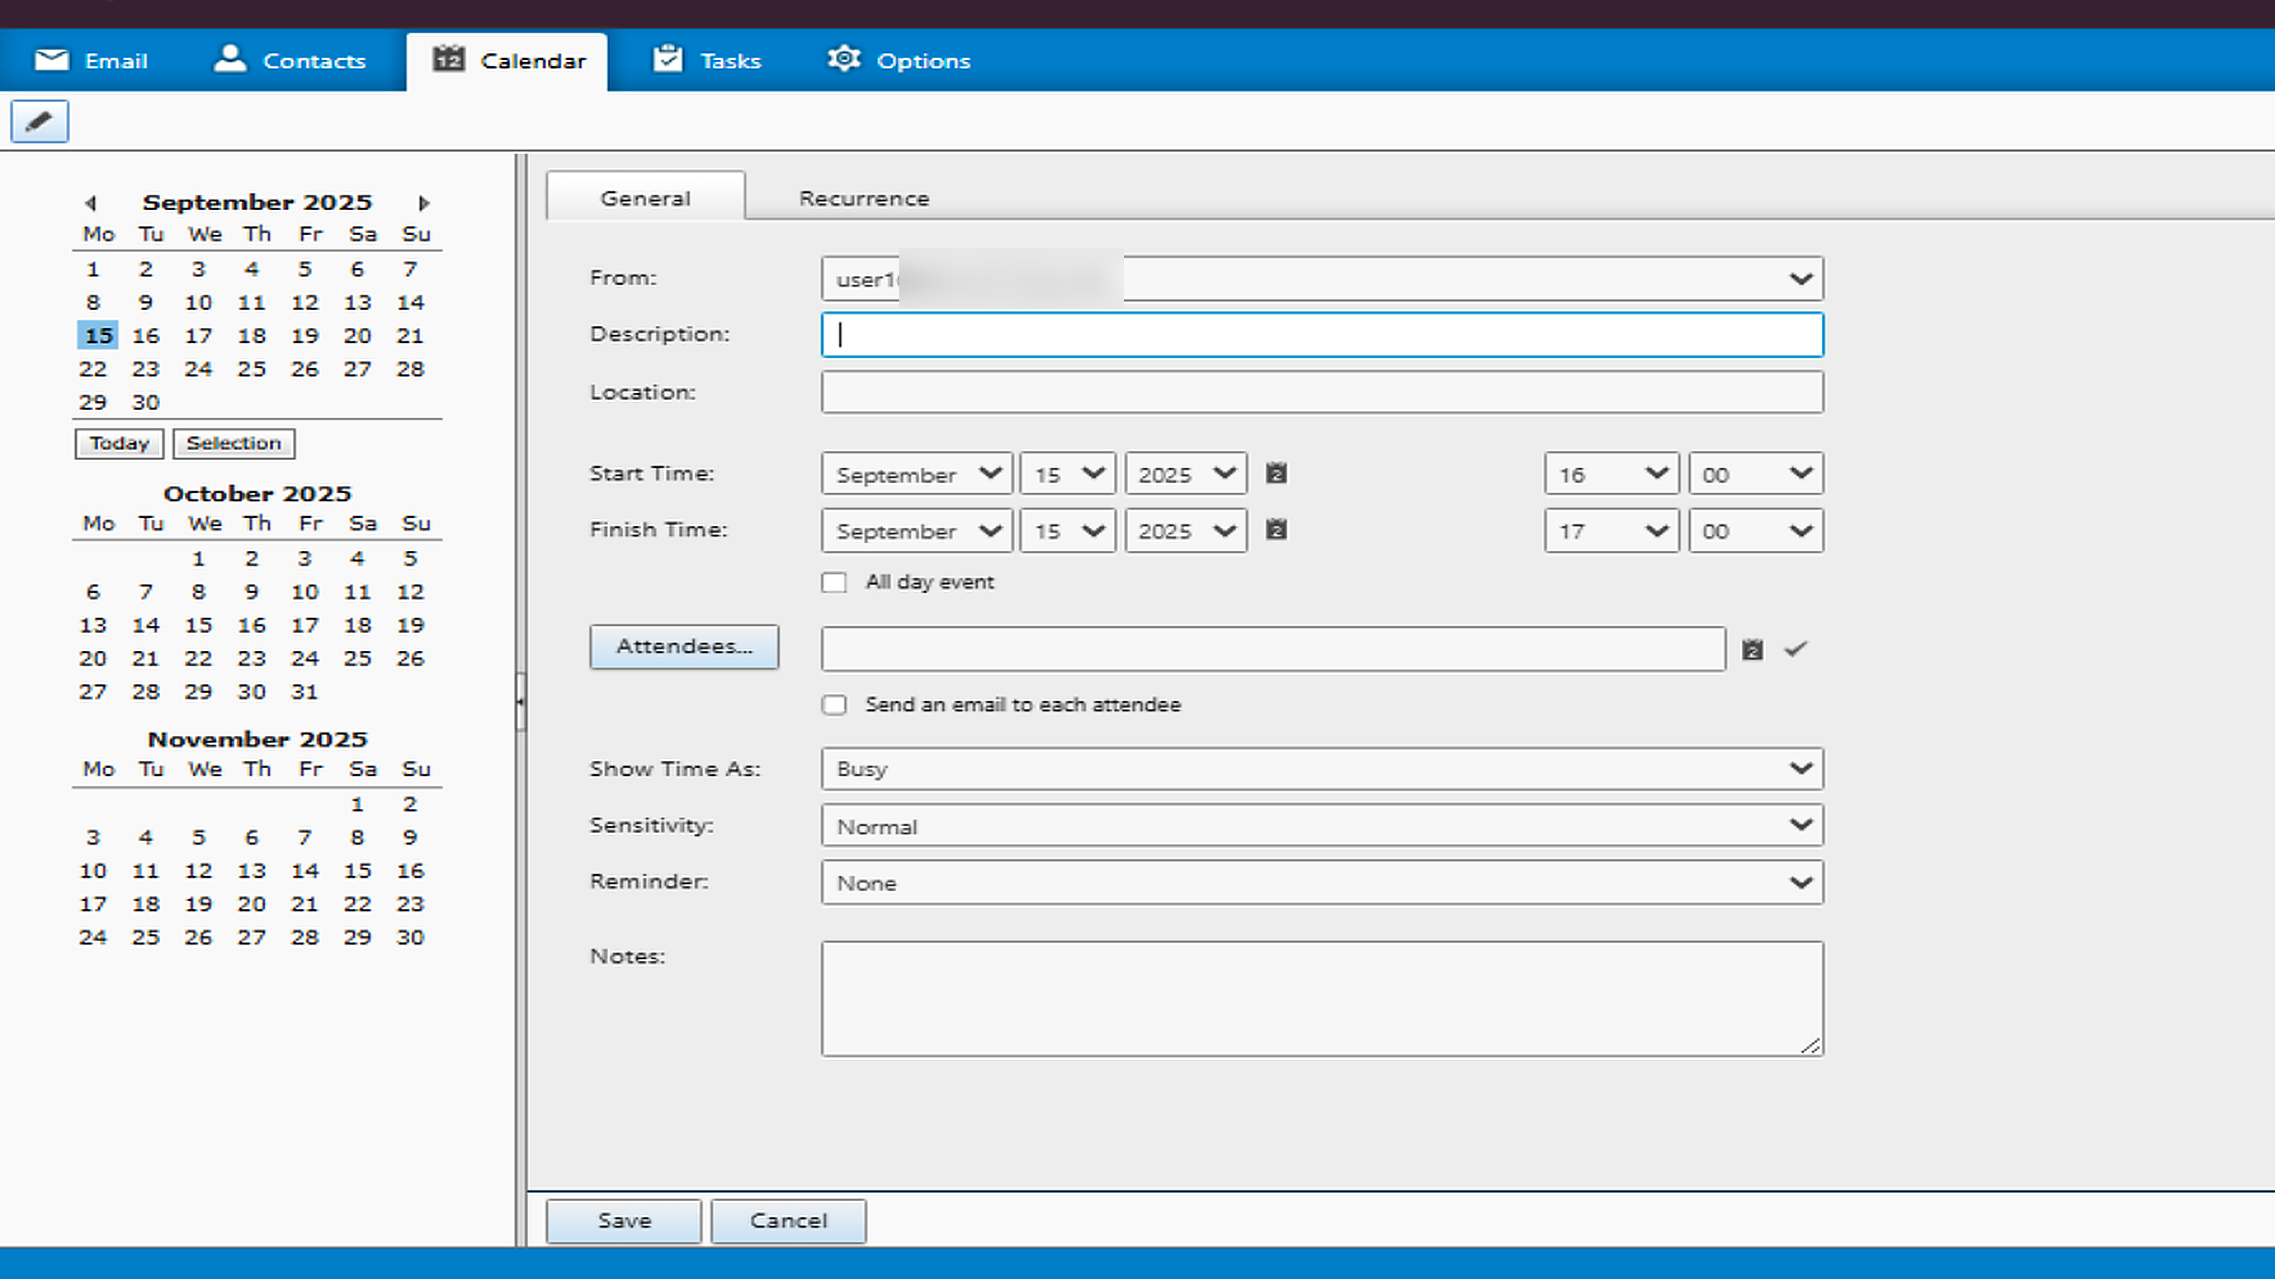
Task: Click check names checkmark icon
Action: tap(1795, 649)
